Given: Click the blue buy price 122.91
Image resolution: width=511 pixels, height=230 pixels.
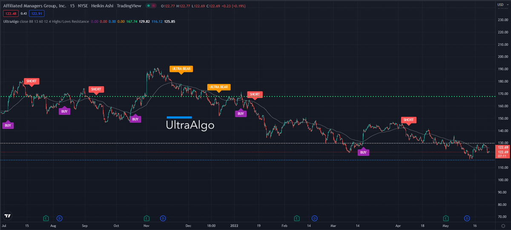Looking at the screenshot, I should coord(36,13).
